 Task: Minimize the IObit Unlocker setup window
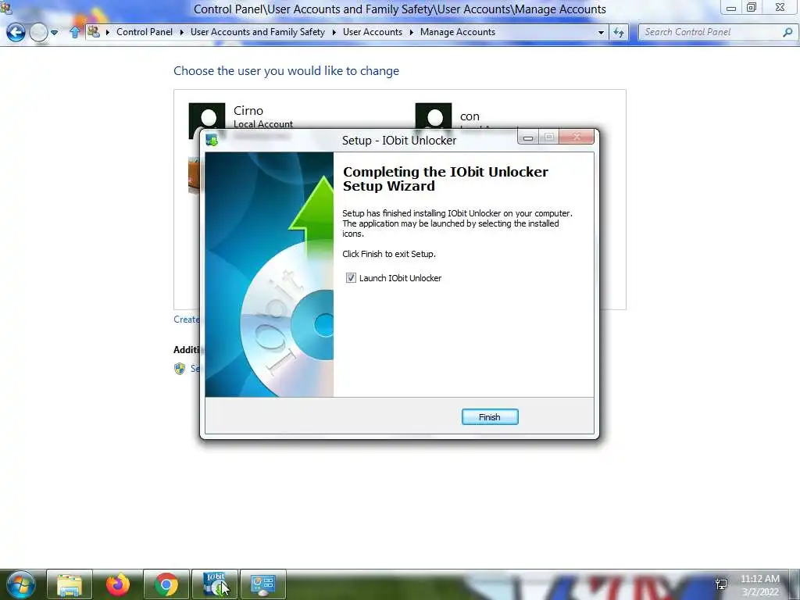528,137
